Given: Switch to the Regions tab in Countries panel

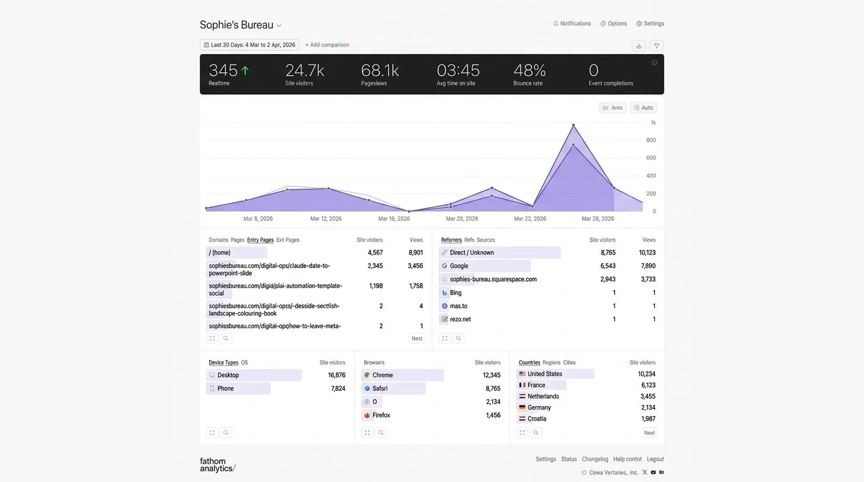Looking at the screenshot, I should click(x=551, y=362).
